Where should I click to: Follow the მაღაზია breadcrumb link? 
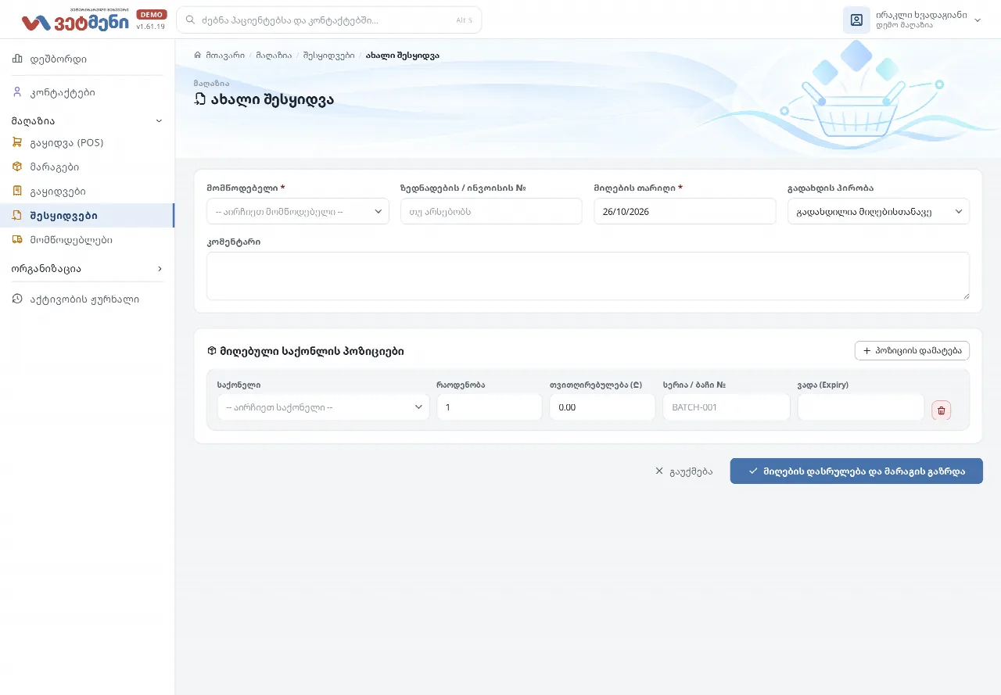point(274,56)
